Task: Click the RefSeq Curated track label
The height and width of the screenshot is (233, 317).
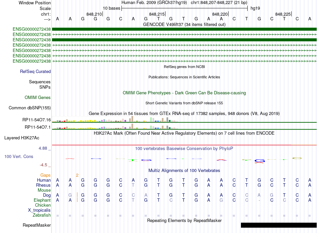Action: 35,71
